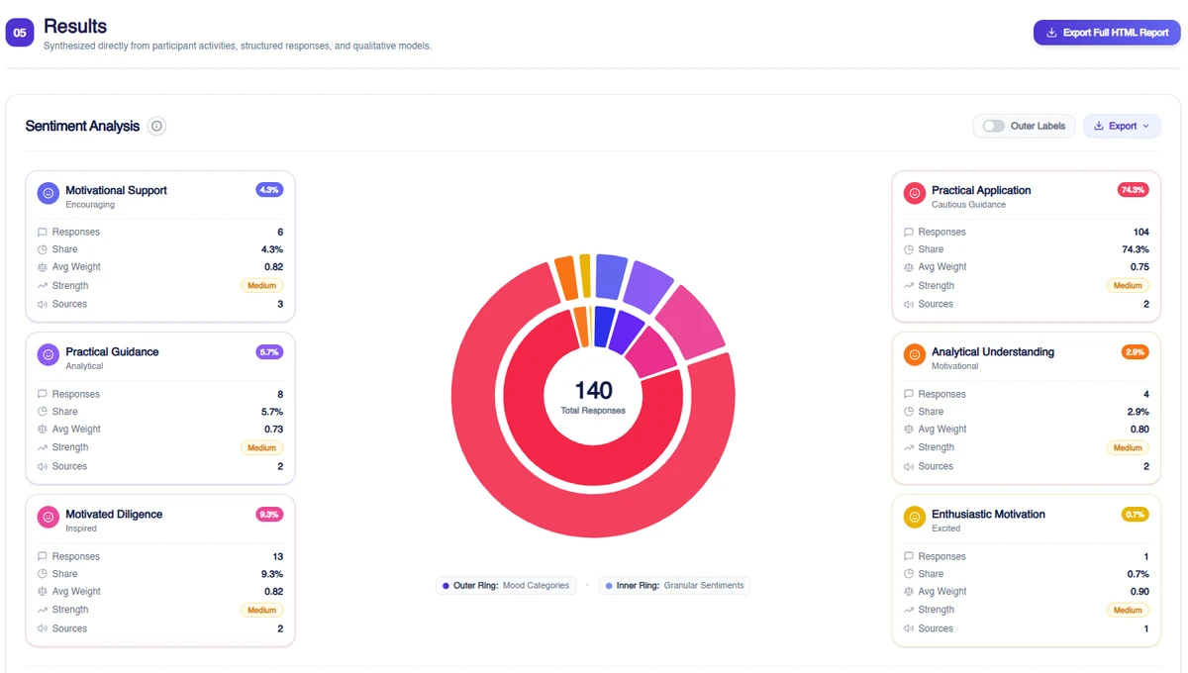Click Responses icon in Practical Application card
Viewport: 1188px width, 673px height.
point(909,232)
